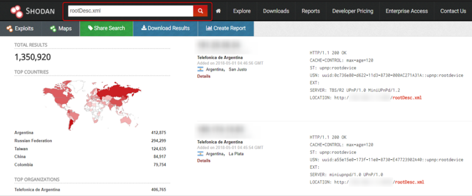Open blurred IP of San Justo result
This screenshot has width=472, height=196.
(219, 45)
